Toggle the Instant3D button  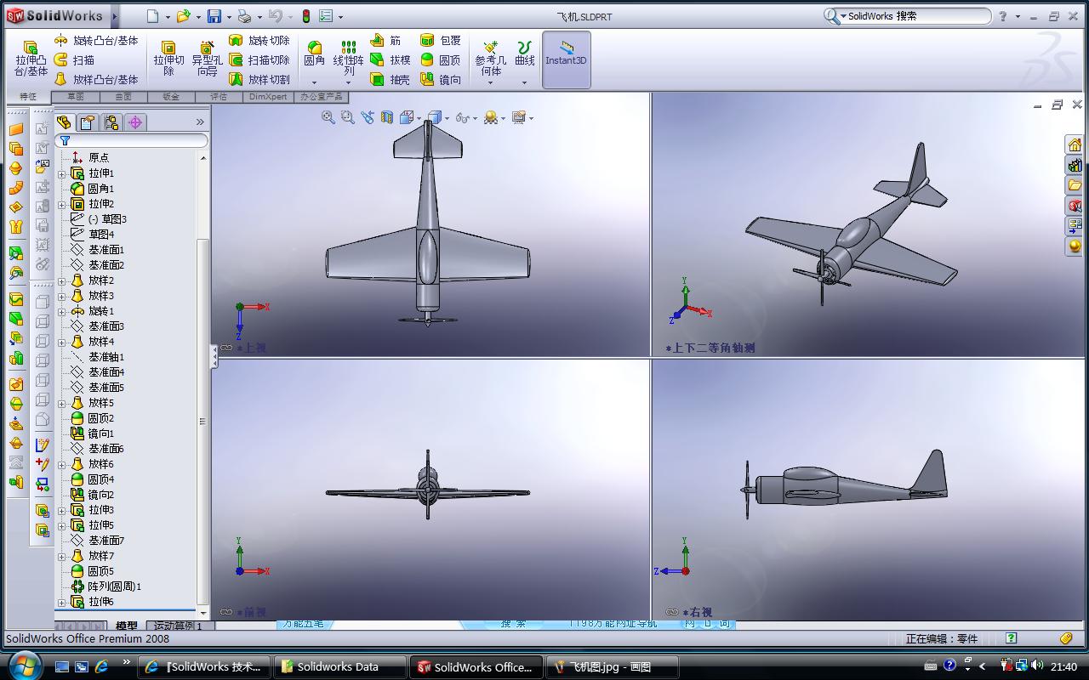click(567, 59)
